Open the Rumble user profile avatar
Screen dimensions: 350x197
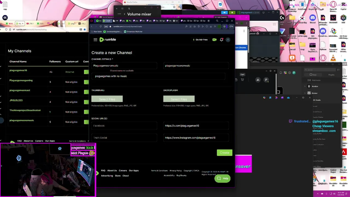[x=228, y=40]
